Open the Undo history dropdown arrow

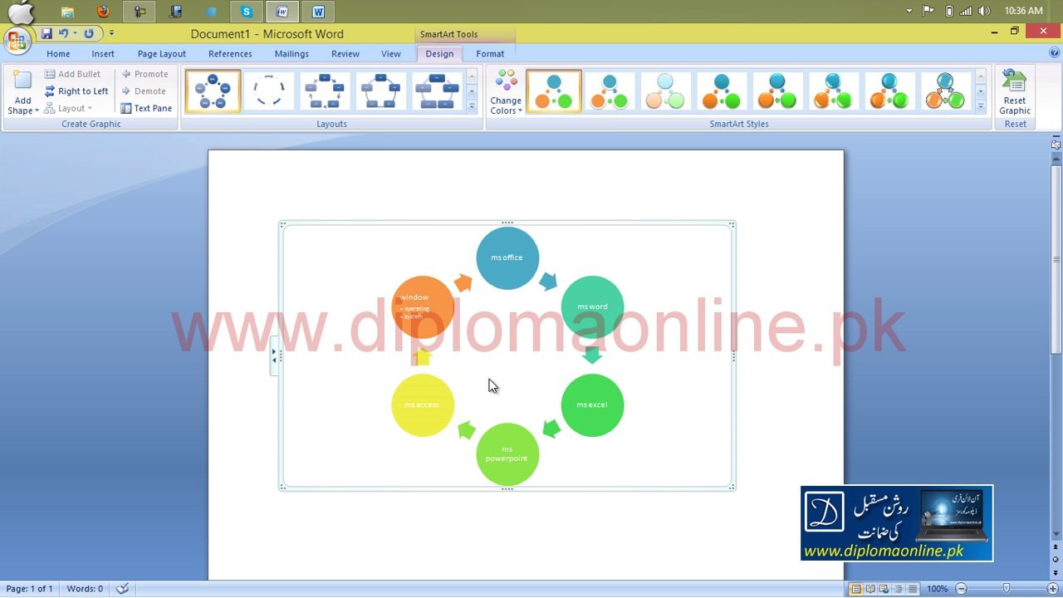click(x=75, y=34)
